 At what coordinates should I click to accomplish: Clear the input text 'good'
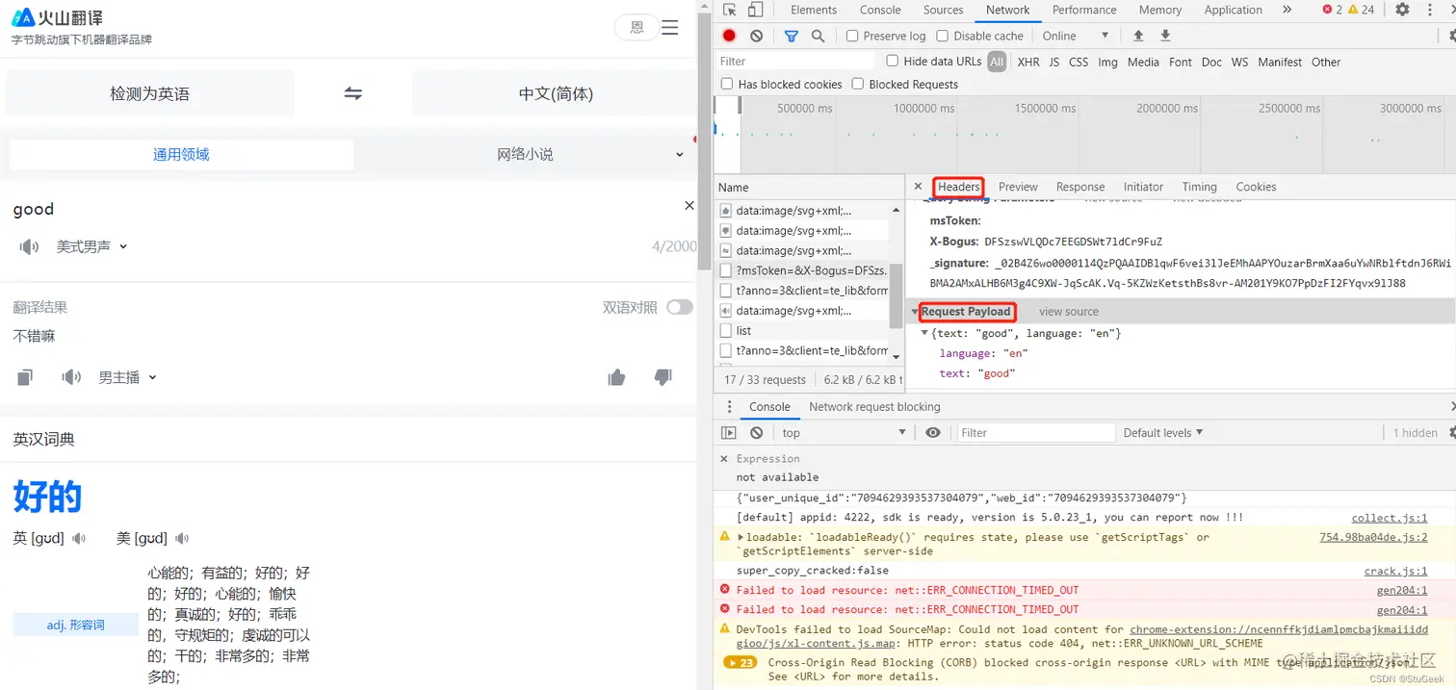pos(689,205)
